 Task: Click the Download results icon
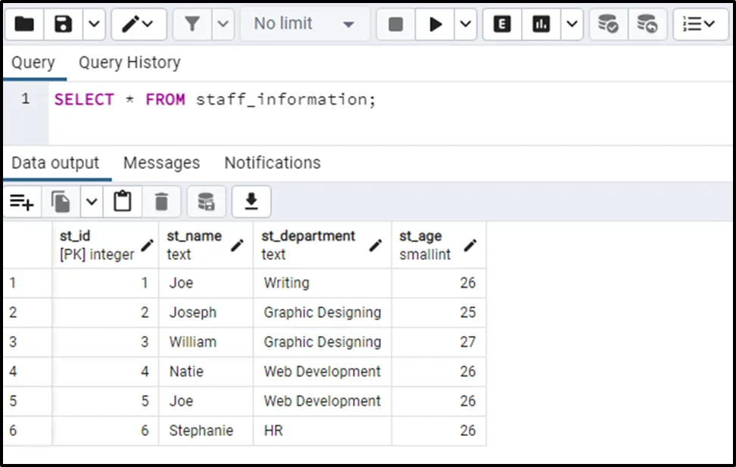(251, 202)
